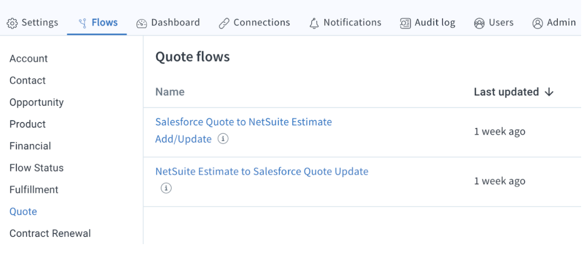583x260 pixels.
Task: Open Product flows in the sidebar
Action: tap(28, 124)
